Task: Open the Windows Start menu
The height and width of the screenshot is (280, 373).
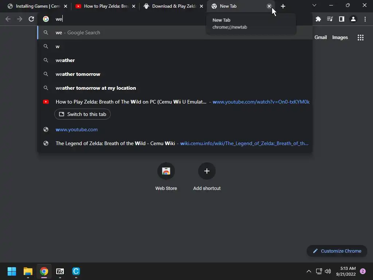Action: click(x=12, y=271)
